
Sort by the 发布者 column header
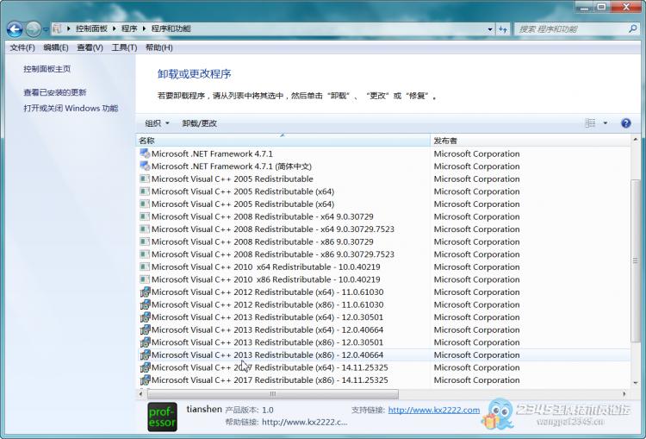(x=531, y=141)
